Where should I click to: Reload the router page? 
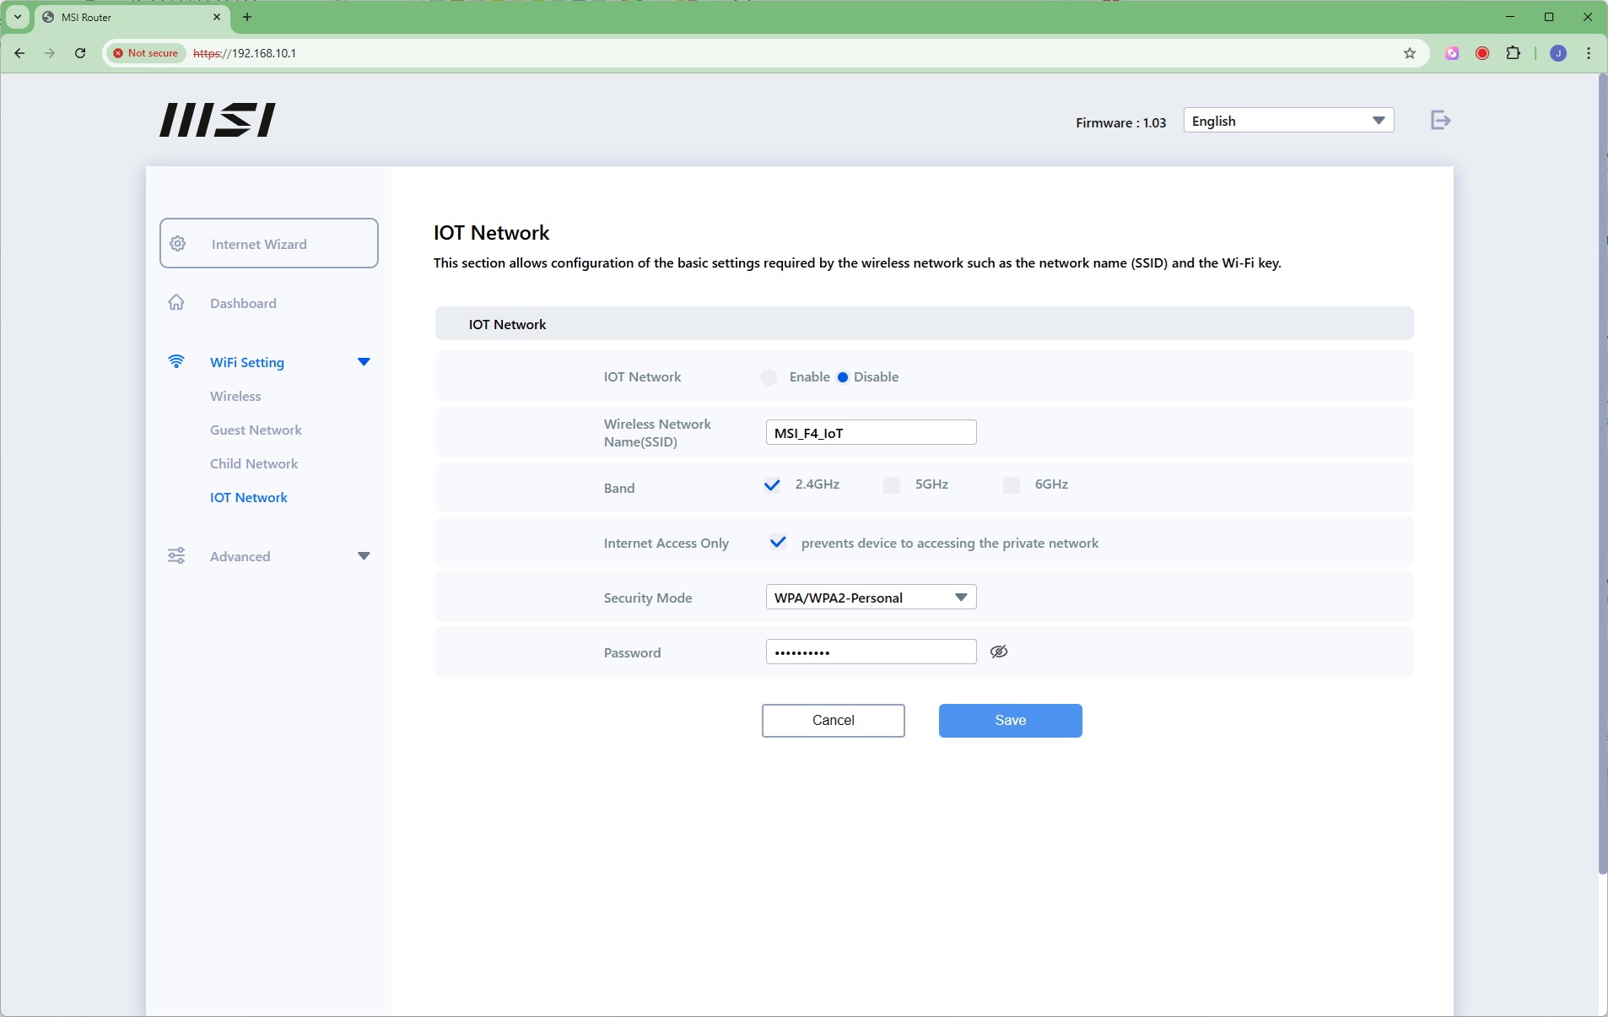80,53
